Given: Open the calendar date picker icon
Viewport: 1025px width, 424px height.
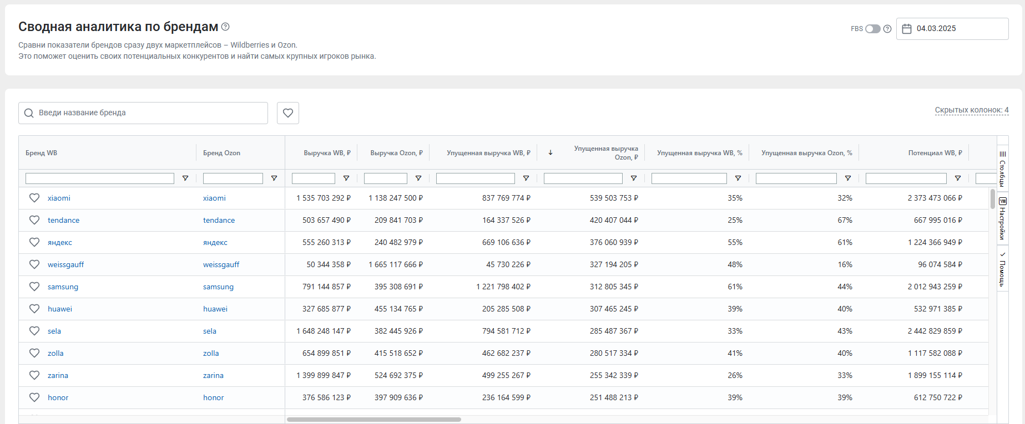Looking at the screenshot, I should point(907,29).
